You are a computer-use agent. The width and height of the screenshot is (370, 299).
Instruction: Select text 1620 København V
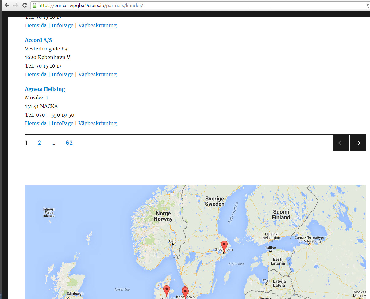[x=48, y=57]
